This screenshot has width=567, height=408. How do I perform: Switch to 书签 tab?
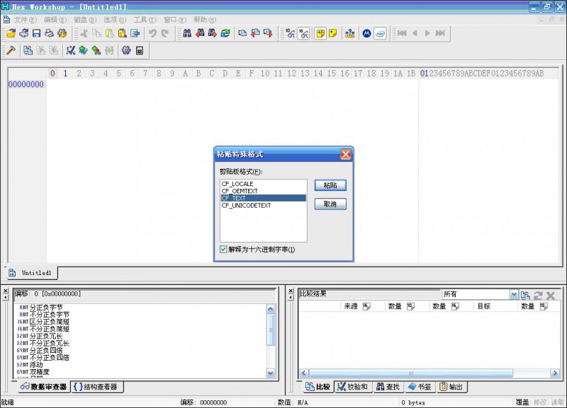click(420, 387)
